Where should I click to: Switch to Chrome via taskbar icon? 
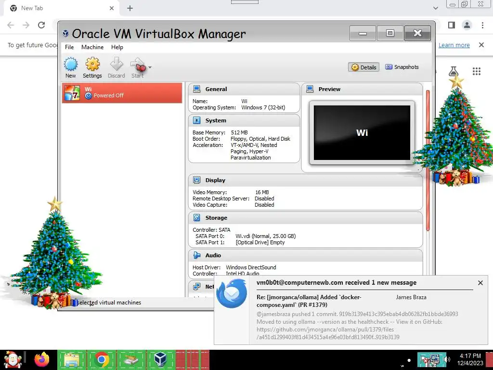point(101,359)
